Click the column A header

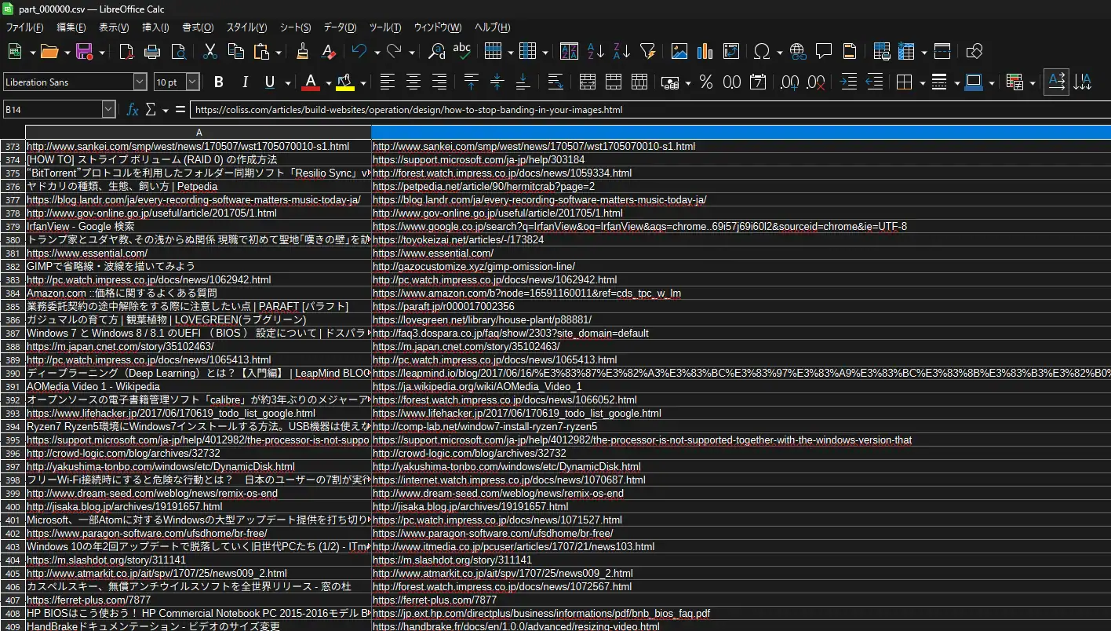199,133
